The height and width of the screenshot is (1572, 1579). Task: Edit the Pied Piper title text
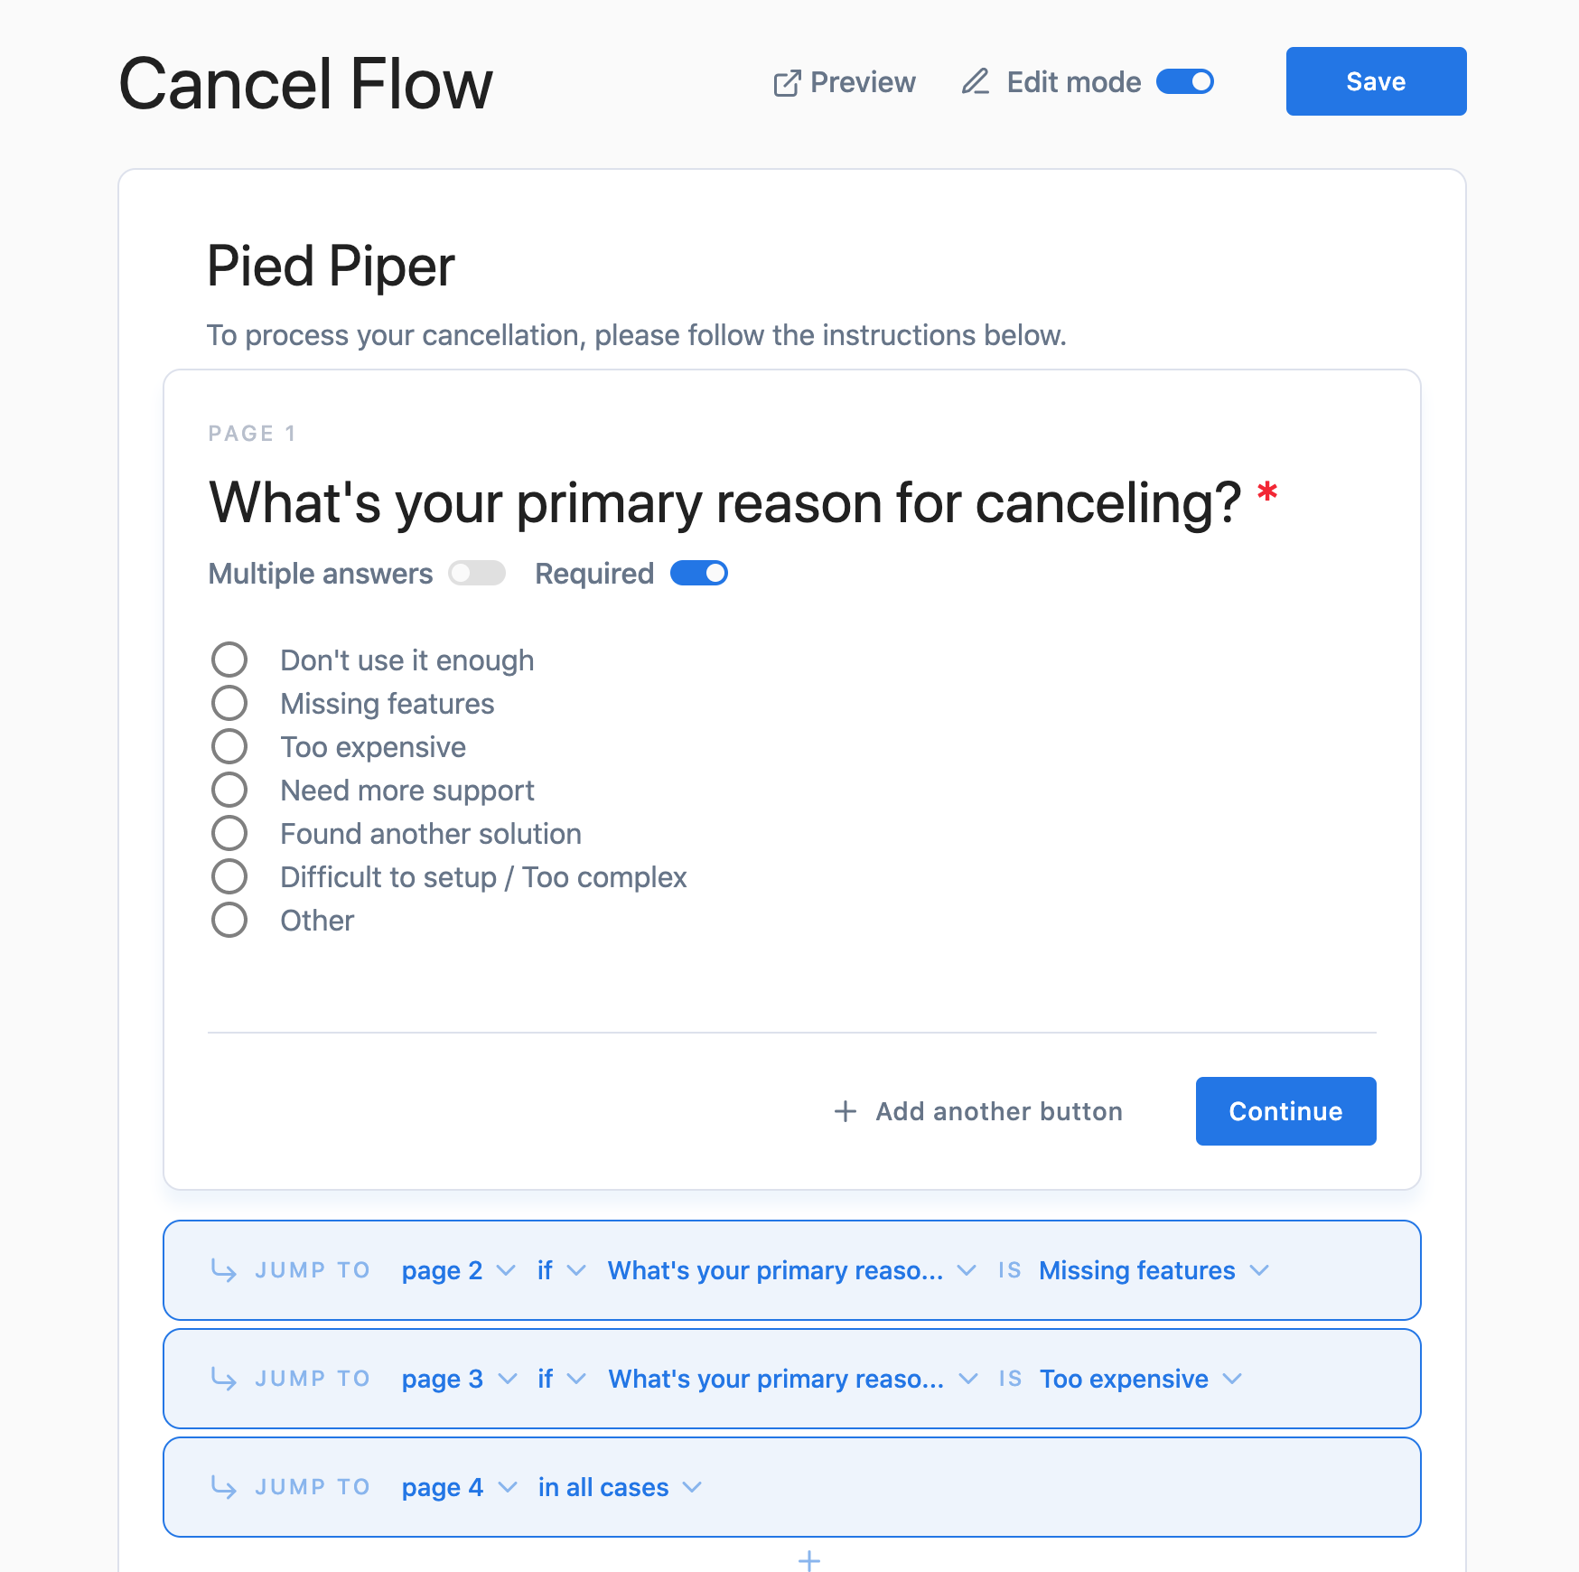pos(331,267)
